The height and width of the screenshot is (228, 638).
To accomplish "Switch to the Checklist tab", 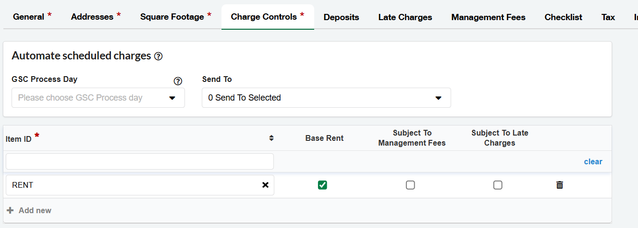I will click(564, 17).
